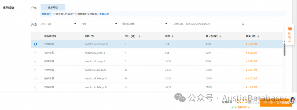Click the 32GB memory cell
Screen dimensions: 297x110
click(168, 78)
